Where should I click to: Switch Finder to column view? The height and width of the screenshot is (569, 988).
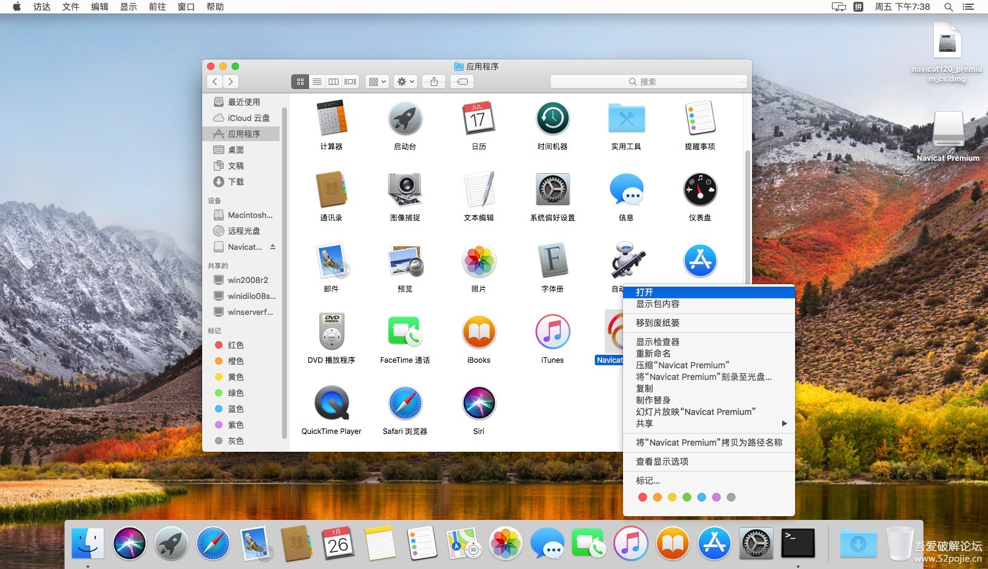(334, 82)
